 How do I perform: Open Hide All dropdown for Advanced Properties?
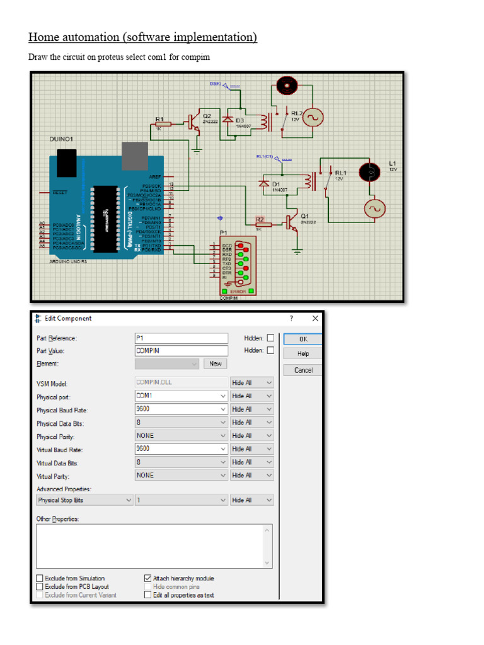click(252, 500)
